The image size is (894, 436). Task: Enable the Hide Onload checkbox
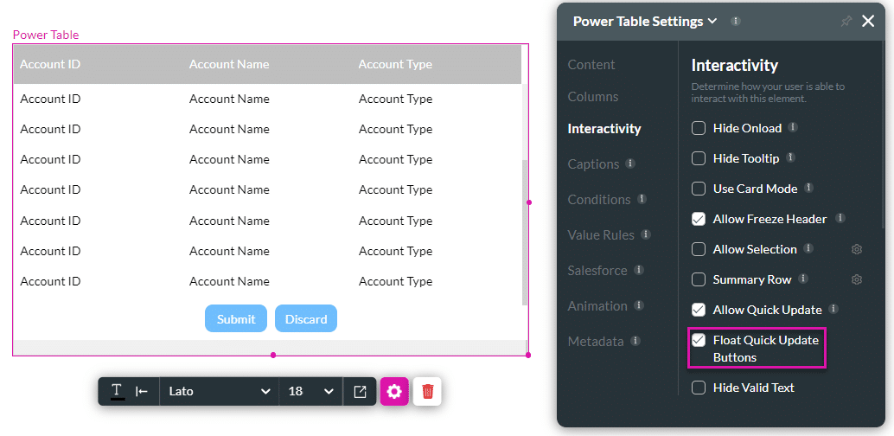point(699,128)
